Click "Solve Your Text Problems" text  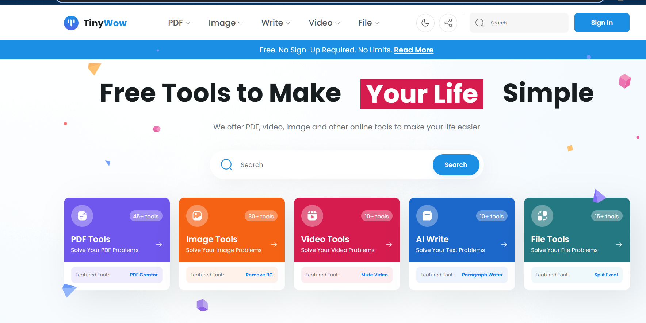(450, 250)
